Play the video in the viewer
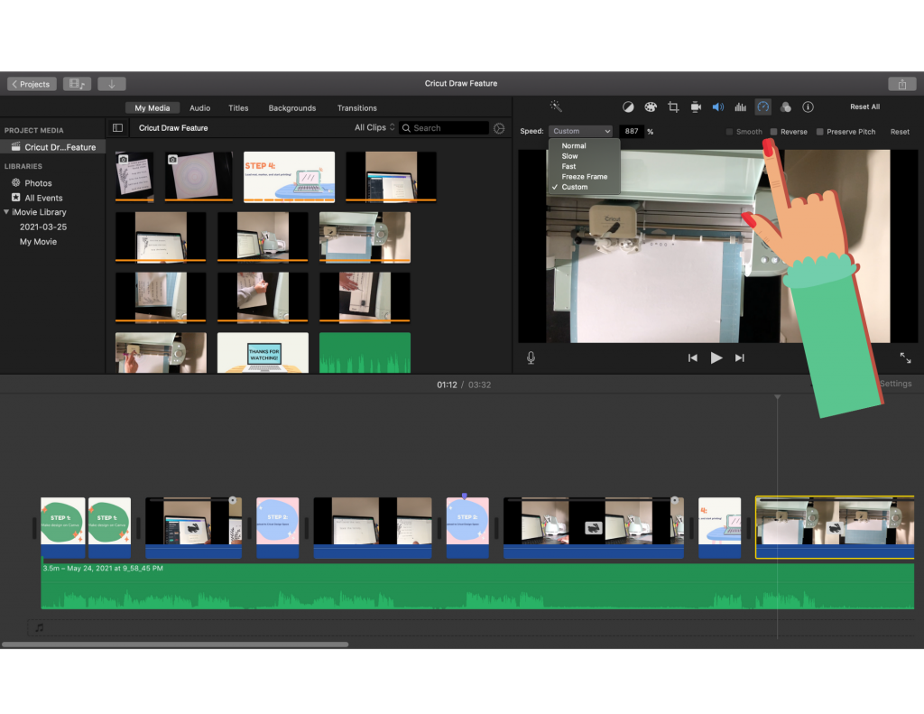 (x=716, y=357)
